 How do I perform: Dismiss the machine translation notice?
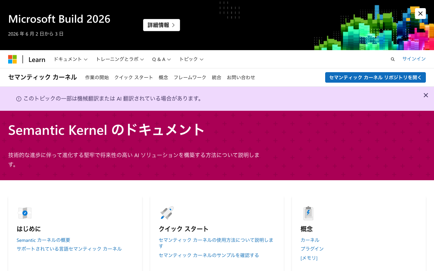tap(426, 95)
